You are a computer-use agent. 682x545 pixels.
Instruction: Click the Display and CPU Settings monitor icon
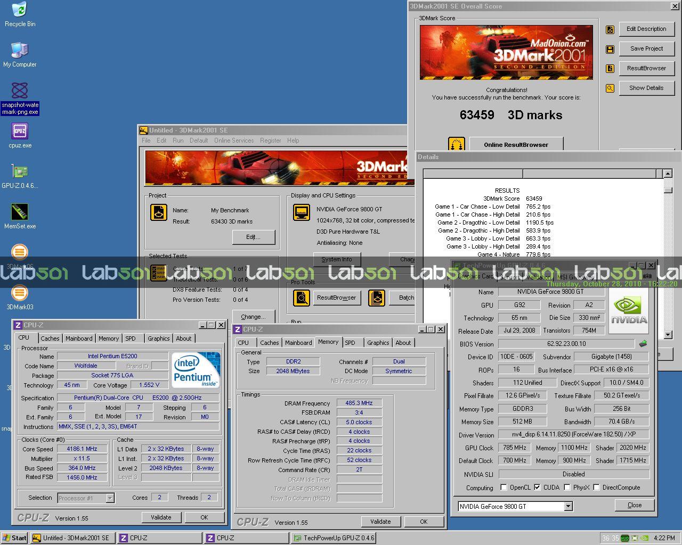pyautogui.click(x=302, y=212)
